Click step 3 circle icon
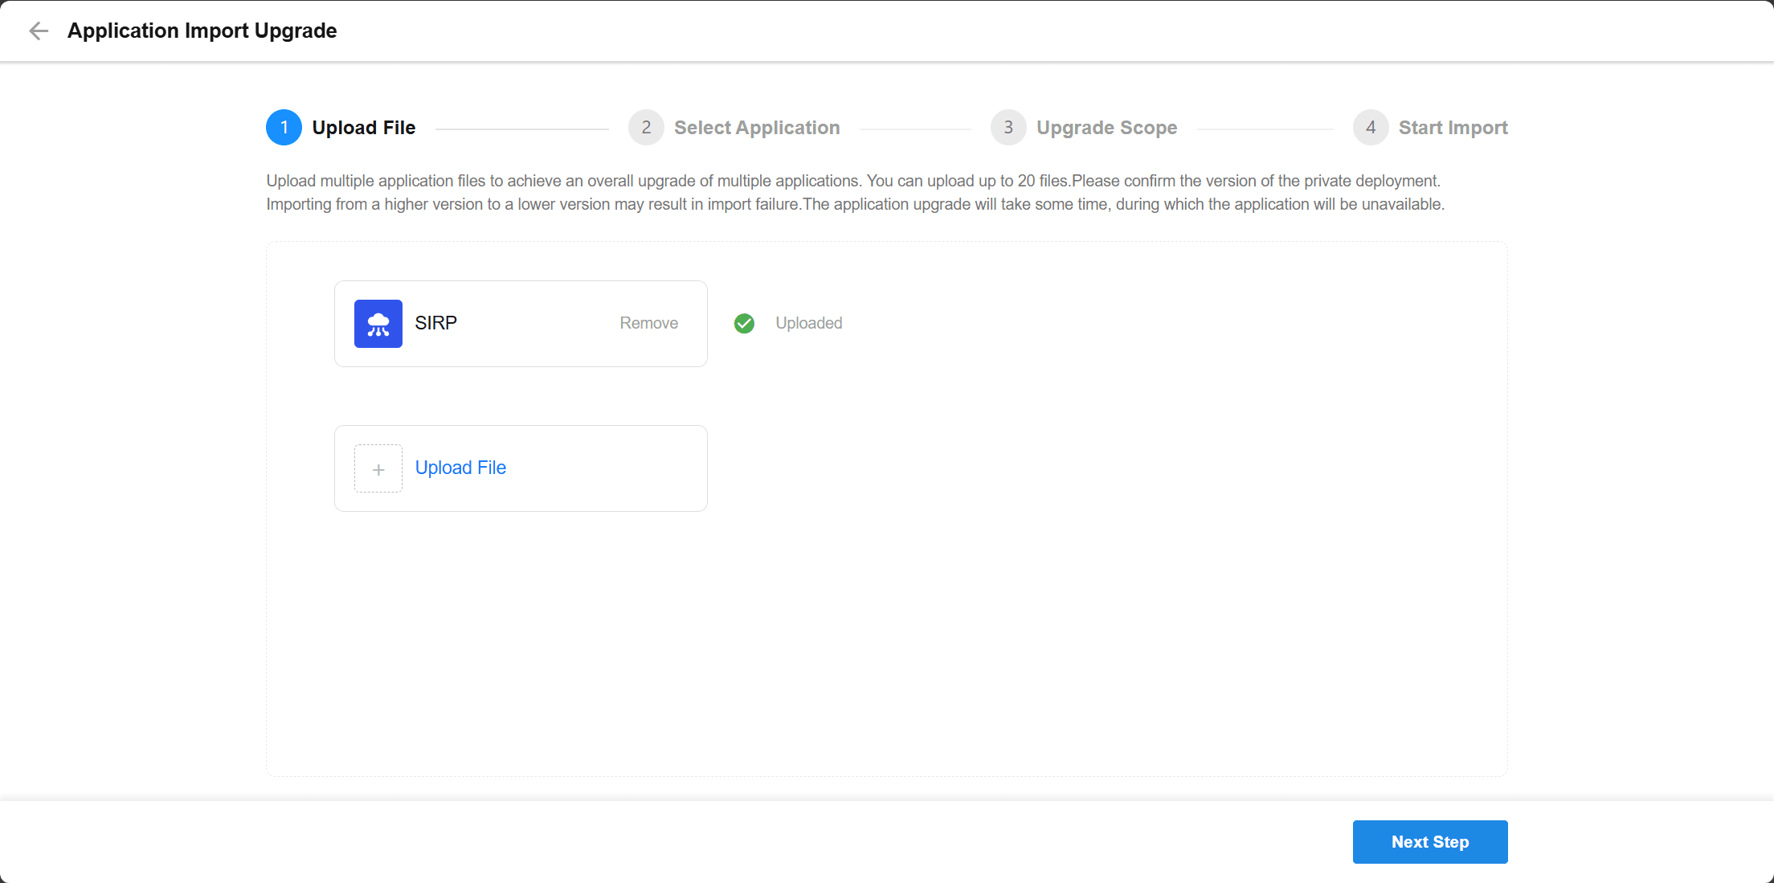 click(1008, 128)
